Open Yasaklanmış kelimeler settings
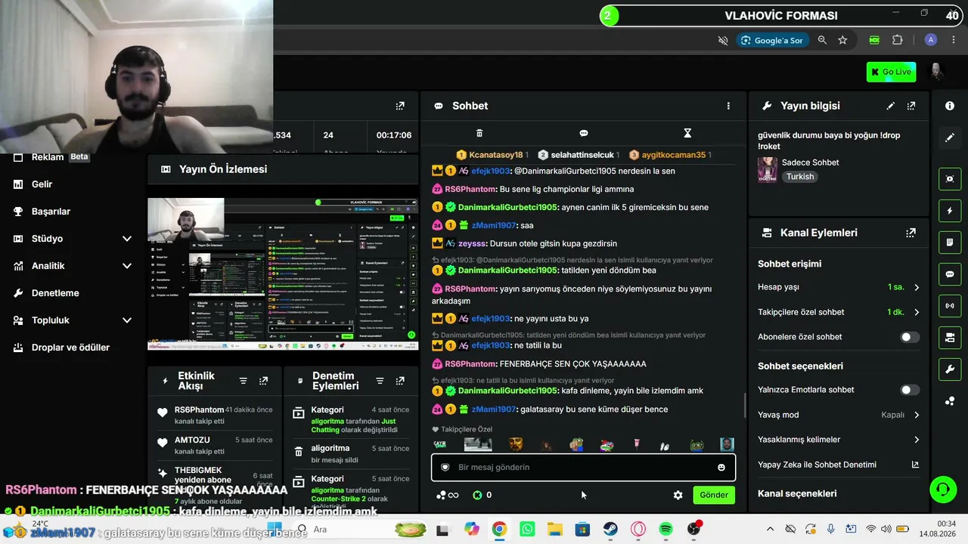The height and width of the screenshot is (544, 968). (x=839, y=440)
